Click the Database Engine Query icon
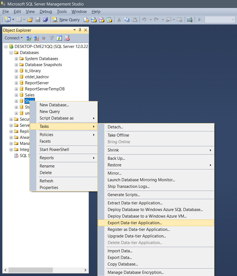237x276 pixels. click(x=86, y=20)
